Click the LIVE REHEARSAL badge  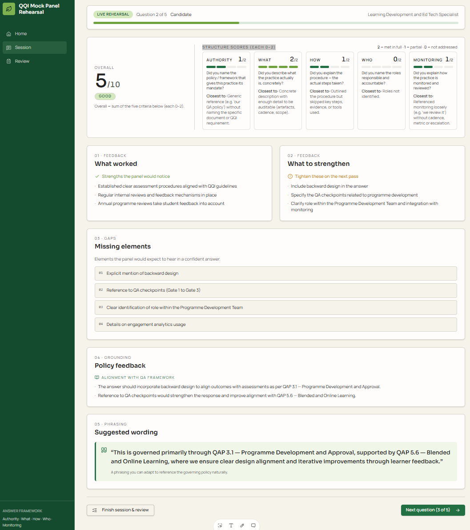(x=113, y=15)
